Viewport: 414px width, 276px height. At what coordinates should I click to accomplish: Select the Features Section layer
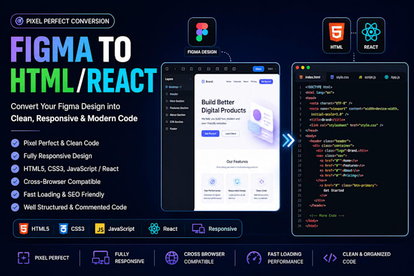pos(177,108)
